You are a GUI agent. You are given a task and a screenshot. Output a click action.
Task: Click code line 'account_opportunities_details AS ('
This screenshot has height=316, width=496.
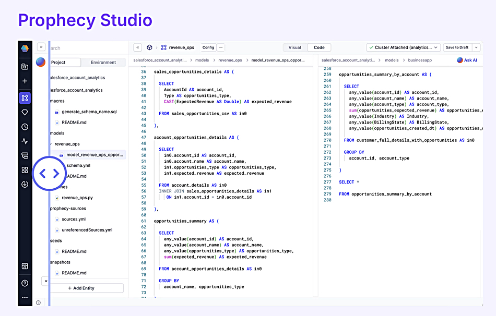[196, 138]
